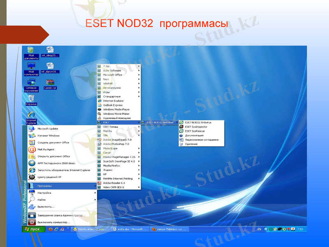Open the ESET NOD32 Antivirus submenu entry
The width and height of the screenshot is (329, 247).
[160, 123]
